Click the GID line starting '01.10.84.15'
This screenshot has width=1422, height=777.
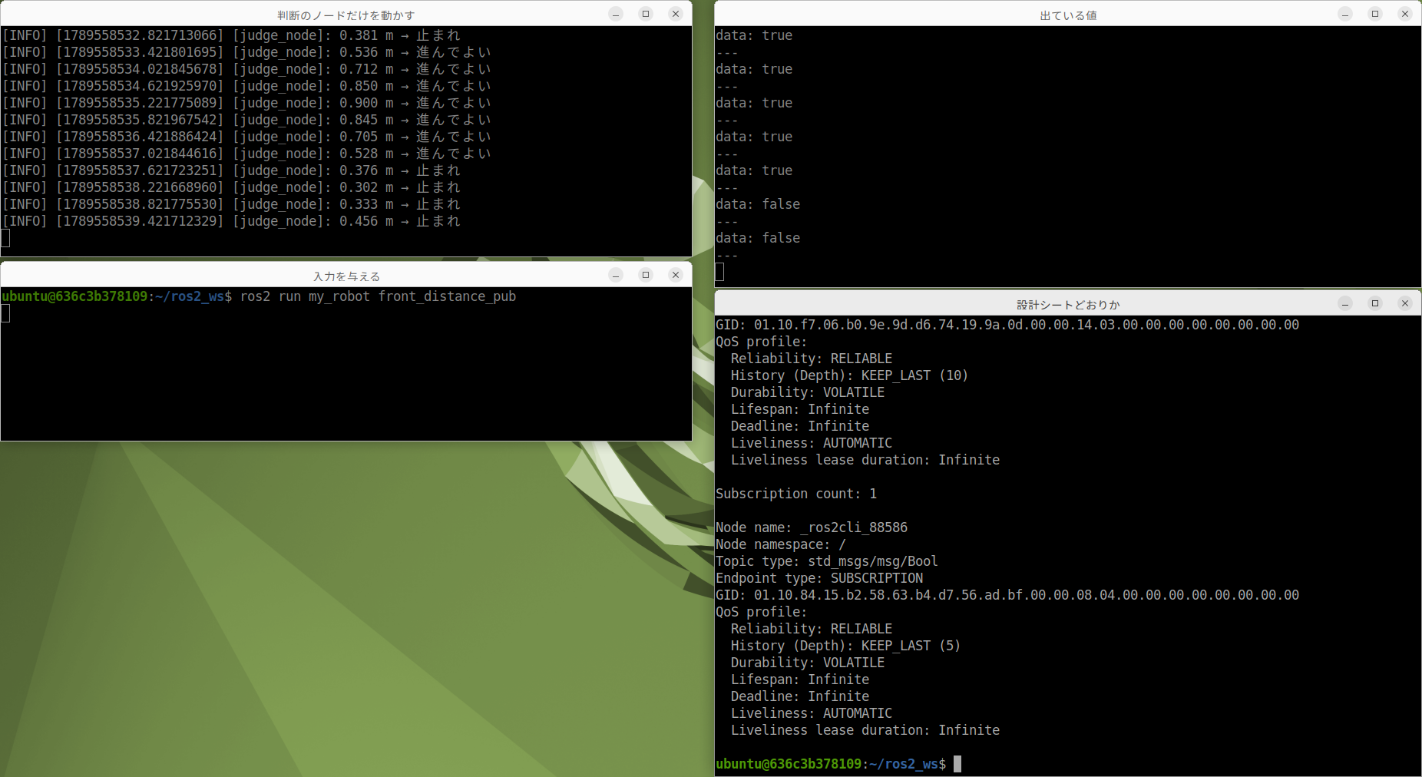[x=1007, y=595]
